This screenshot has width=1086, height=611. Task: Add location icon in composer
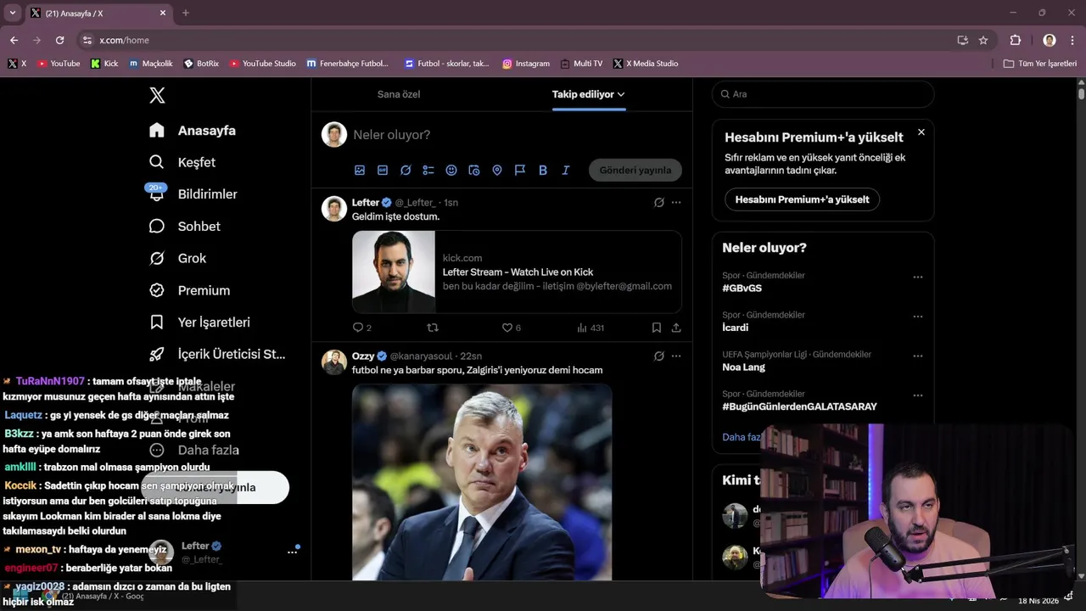[497, 171]
